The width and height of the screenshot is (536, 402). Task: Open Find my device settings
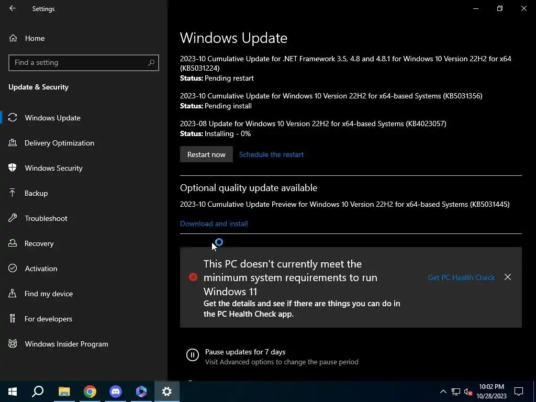49,294
